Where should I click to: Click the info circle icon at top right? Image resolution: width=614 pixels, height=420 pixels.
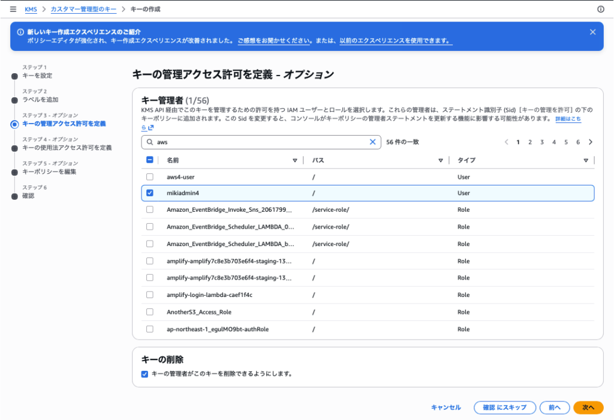[601, 9]
